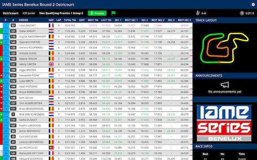Select driver Temmo KOOPMANS

pyautogui.click(x=31, y=48)
